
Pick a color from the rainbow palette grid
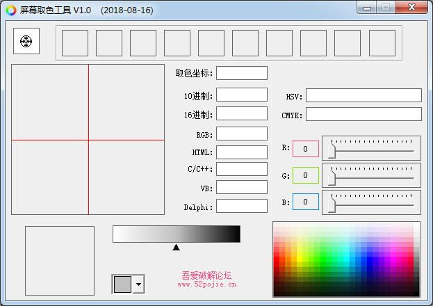coord(345,259)
